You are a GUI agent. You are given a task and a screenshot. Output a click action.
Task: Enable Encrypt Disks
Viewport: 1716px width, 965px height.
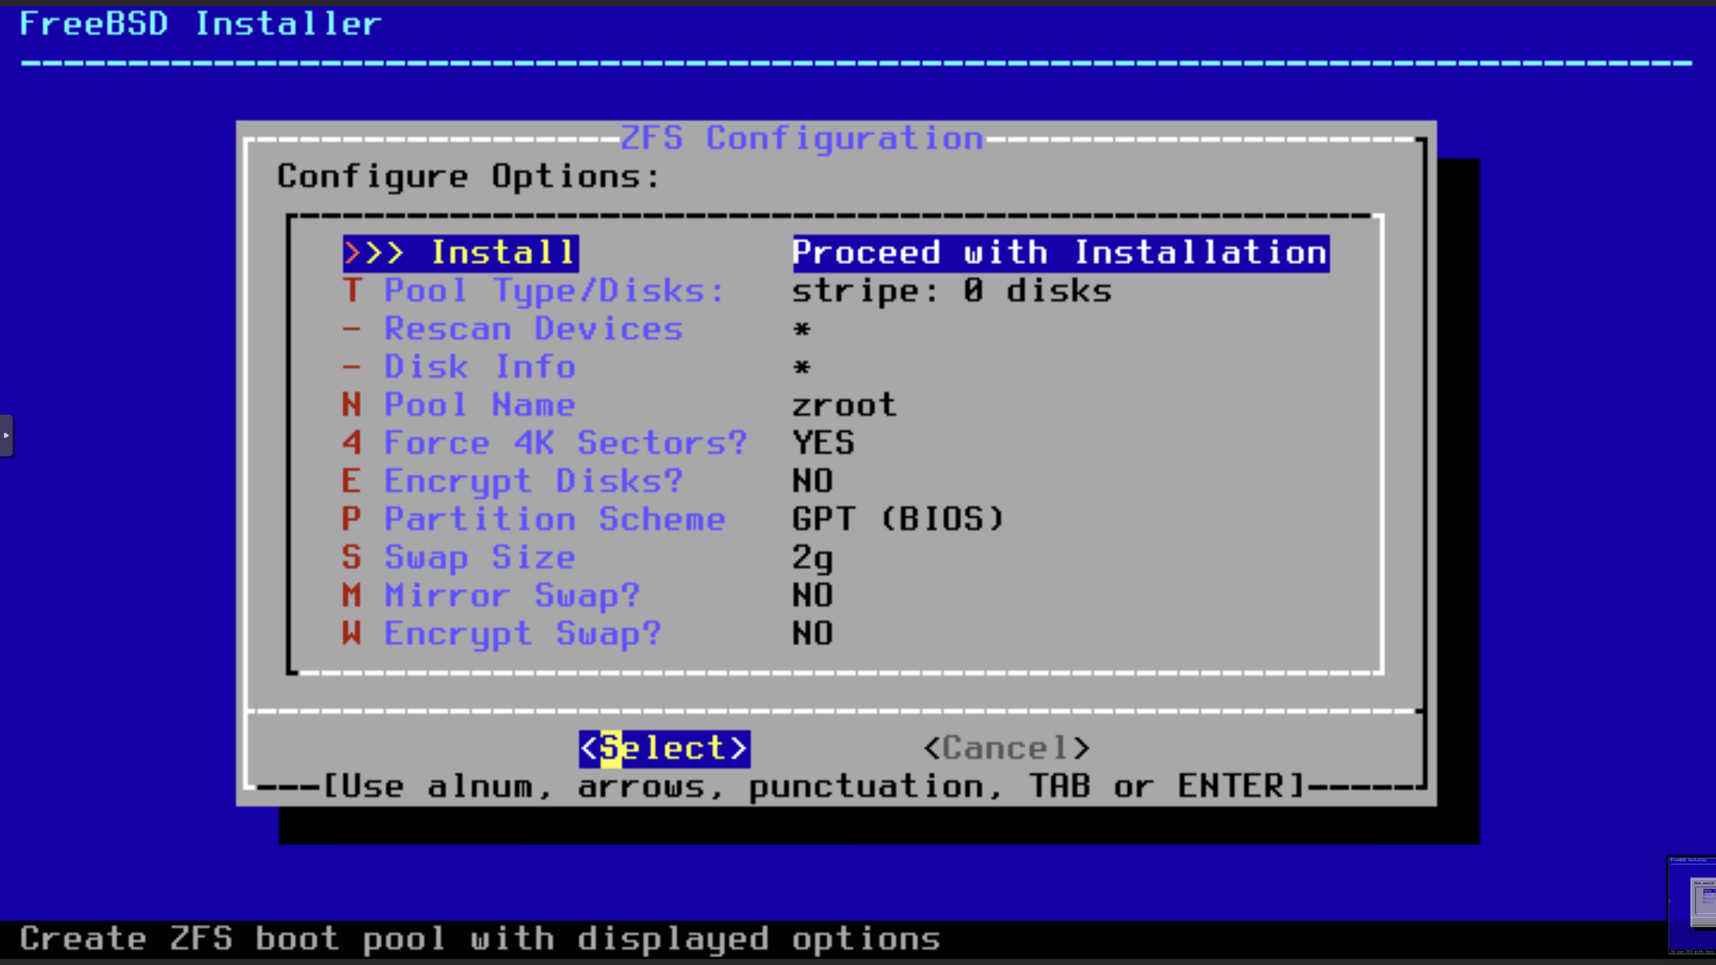point(533,480)
